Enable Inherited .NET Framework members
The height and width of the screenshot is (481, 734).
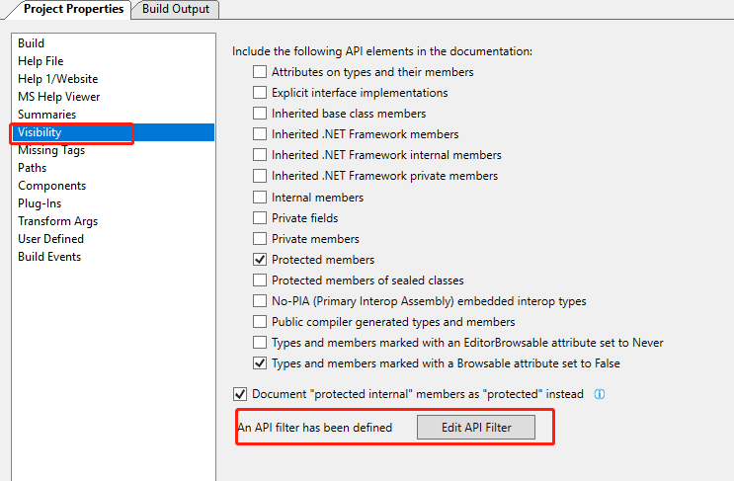click(260, 134)
